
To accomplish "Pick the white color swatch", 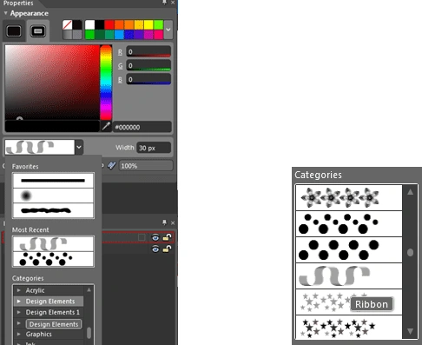I will tap(89, 24).
